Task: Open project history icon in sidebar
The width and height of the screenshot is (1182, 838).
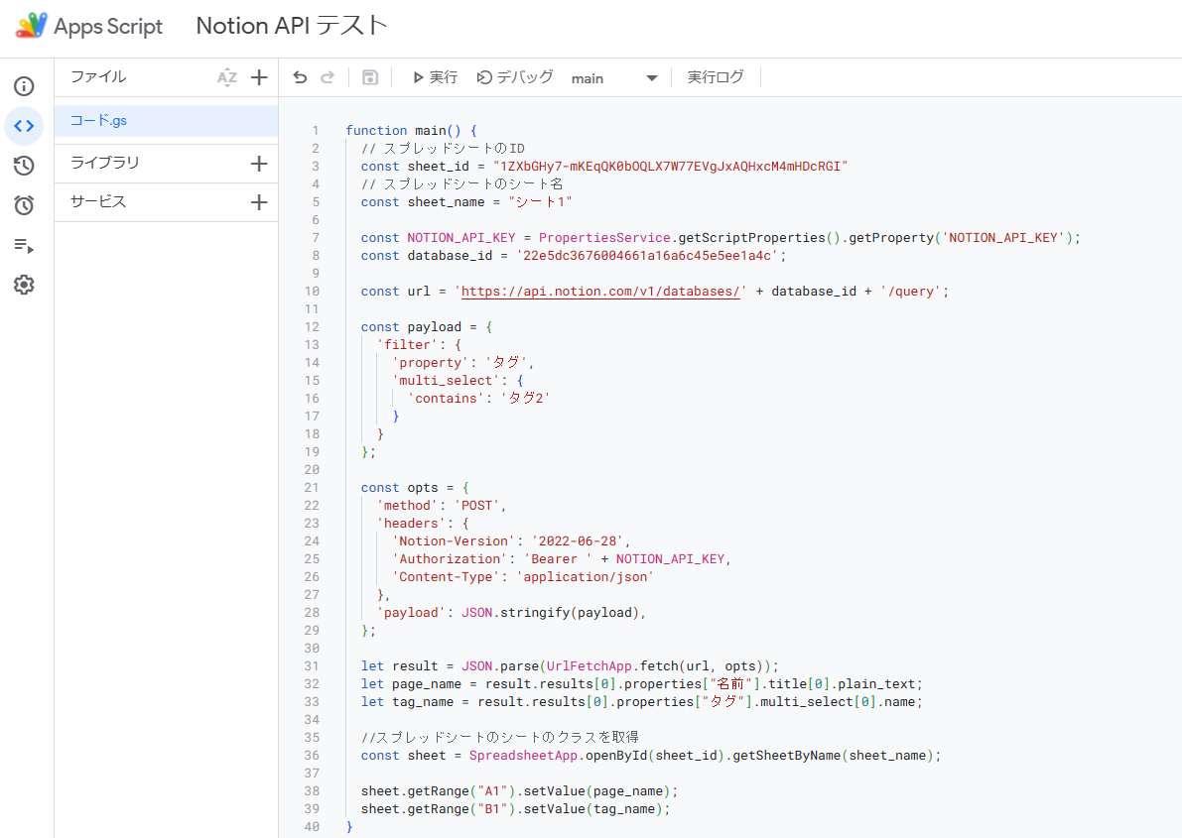Action: [x=24, y=166]
